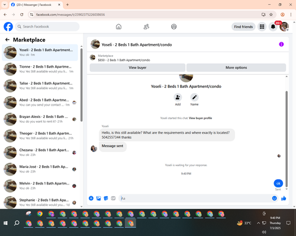Open the Windows Start menu
Image resolution: width=296 pixels, height=236 pixels.
point(5,223)
